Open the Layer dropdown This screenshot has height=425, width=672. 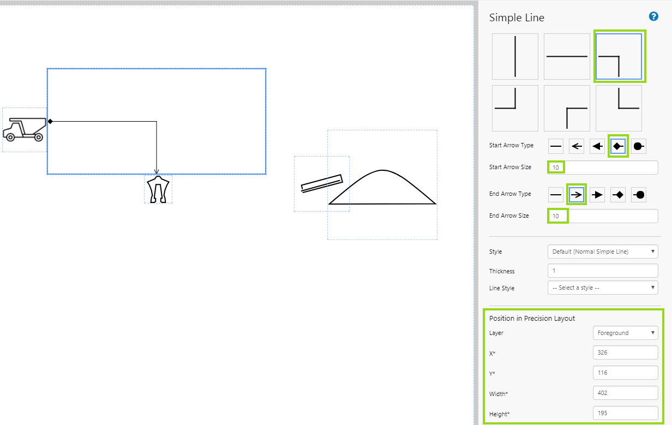tap(625, 333)
